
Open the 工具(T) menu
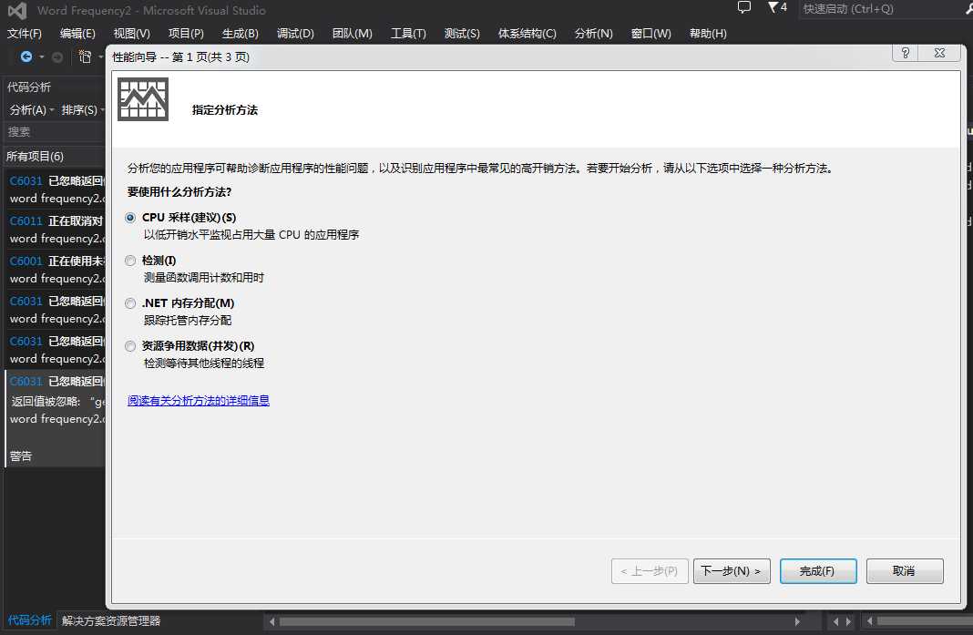(x=408, y=34)
